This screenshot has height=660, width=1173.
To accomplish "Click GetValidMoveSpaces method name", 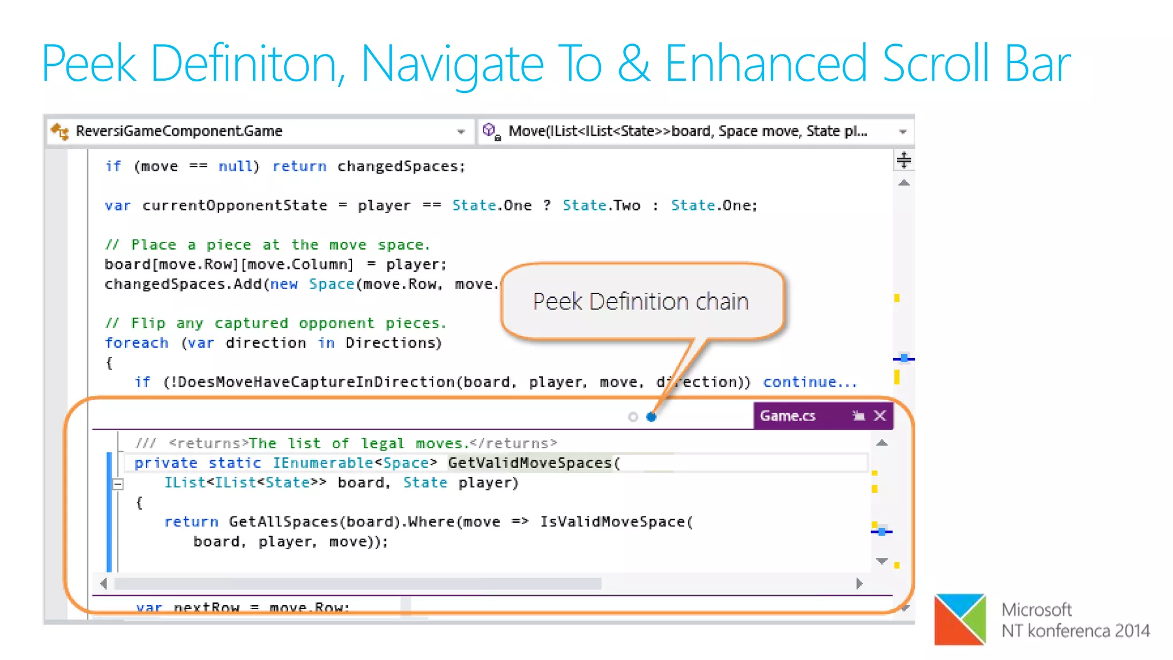I will coord(530,463).
